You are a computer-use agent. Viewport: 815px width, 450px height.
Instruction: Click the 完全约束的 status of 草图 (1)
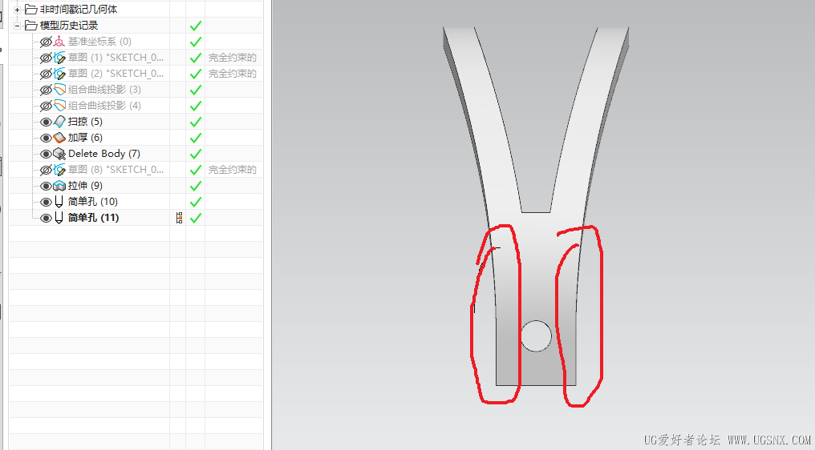tap(233, 58)
